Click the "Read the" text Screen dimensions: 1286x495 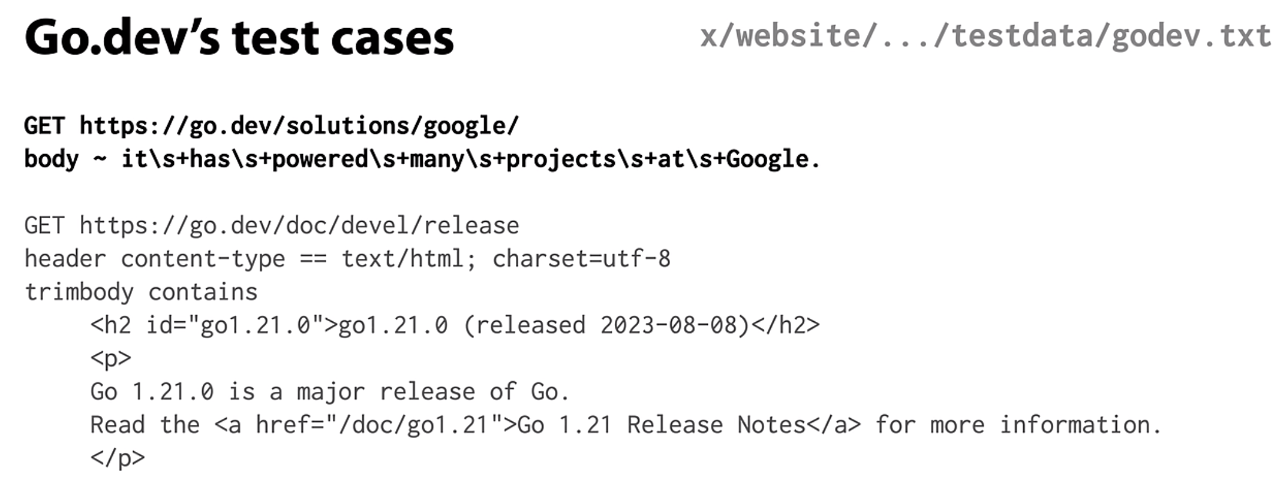pos(145,425)
